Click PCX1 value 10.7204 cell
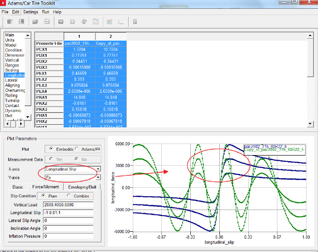318x252 pixels. click(x=111, y=49)
